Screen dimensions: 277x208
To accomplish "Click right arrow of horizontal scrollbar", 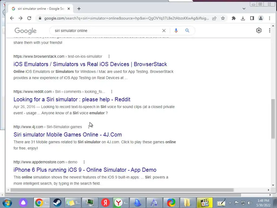I will [269, 190].
